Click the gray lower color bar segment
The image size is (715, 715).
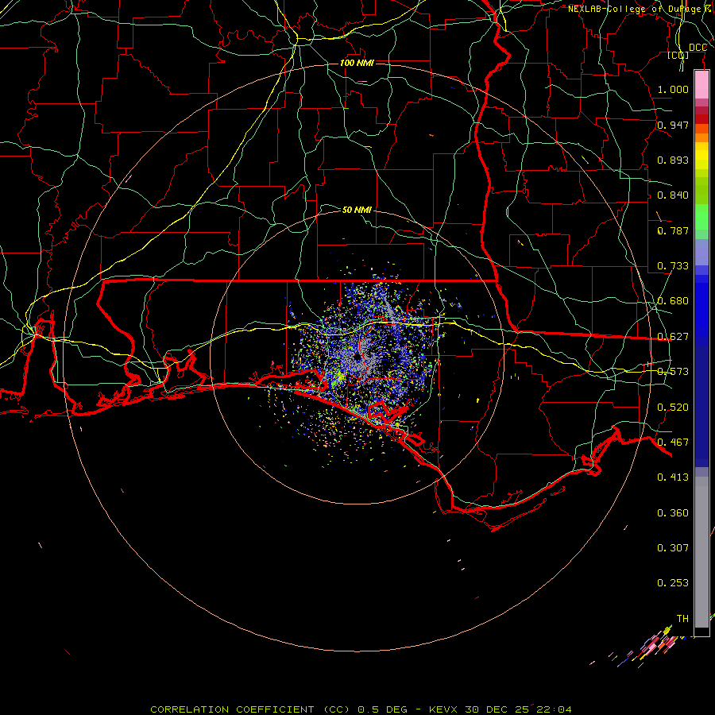[x=701, y=552]
